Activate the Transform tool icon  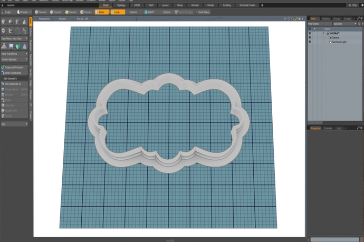click(x=4, y=46)
